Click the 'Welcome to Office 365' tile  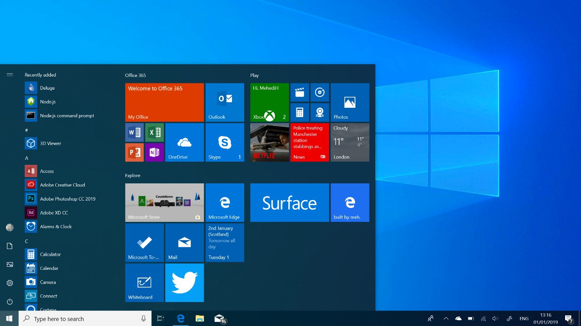click(x=164, y=102)
